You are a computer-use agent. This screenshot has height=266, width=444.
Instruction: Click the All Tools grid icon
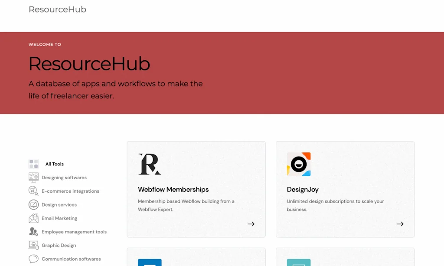tap(34, 164)
